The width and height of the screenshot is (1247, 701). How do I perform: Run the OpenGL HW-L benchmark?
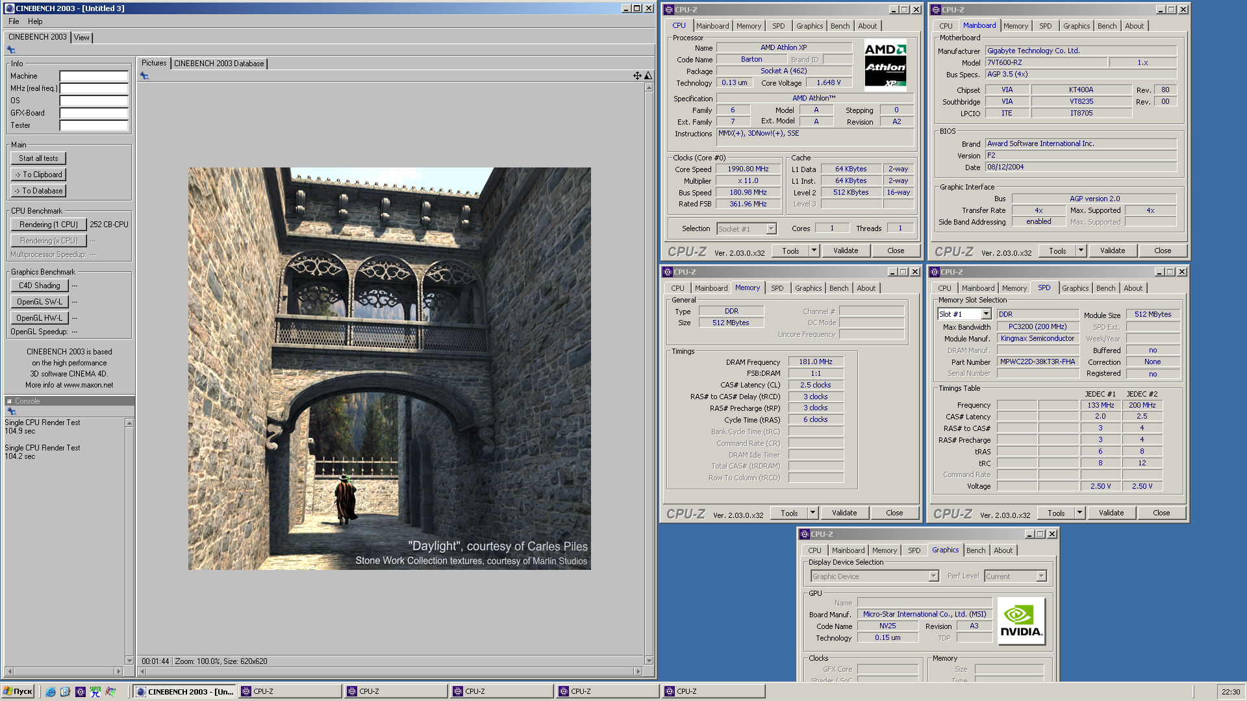click(x=39, y=318)
